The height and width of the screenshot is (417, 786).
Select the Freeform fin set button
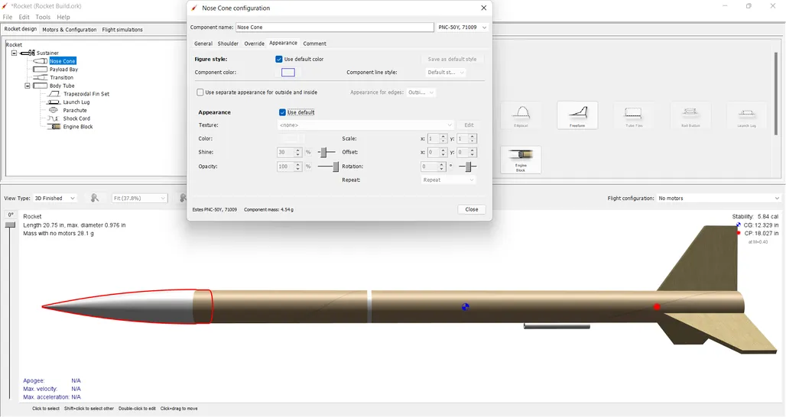[577, 115]
